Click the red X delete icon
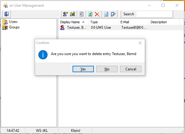 tap(97, 14)
